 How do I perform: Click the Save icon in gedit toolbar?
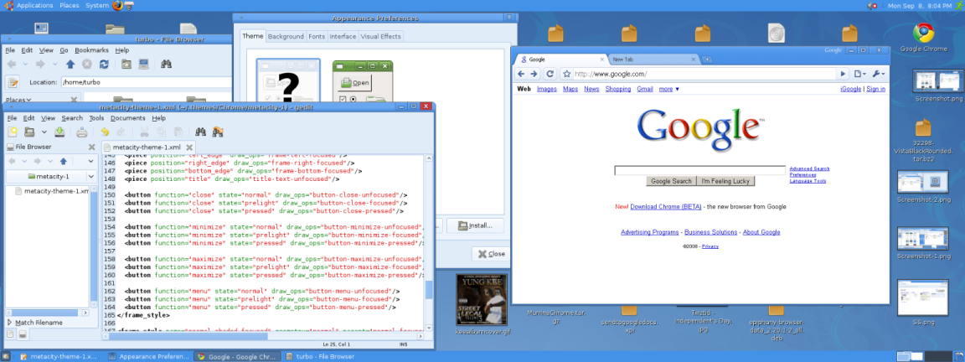click(59, 132)
